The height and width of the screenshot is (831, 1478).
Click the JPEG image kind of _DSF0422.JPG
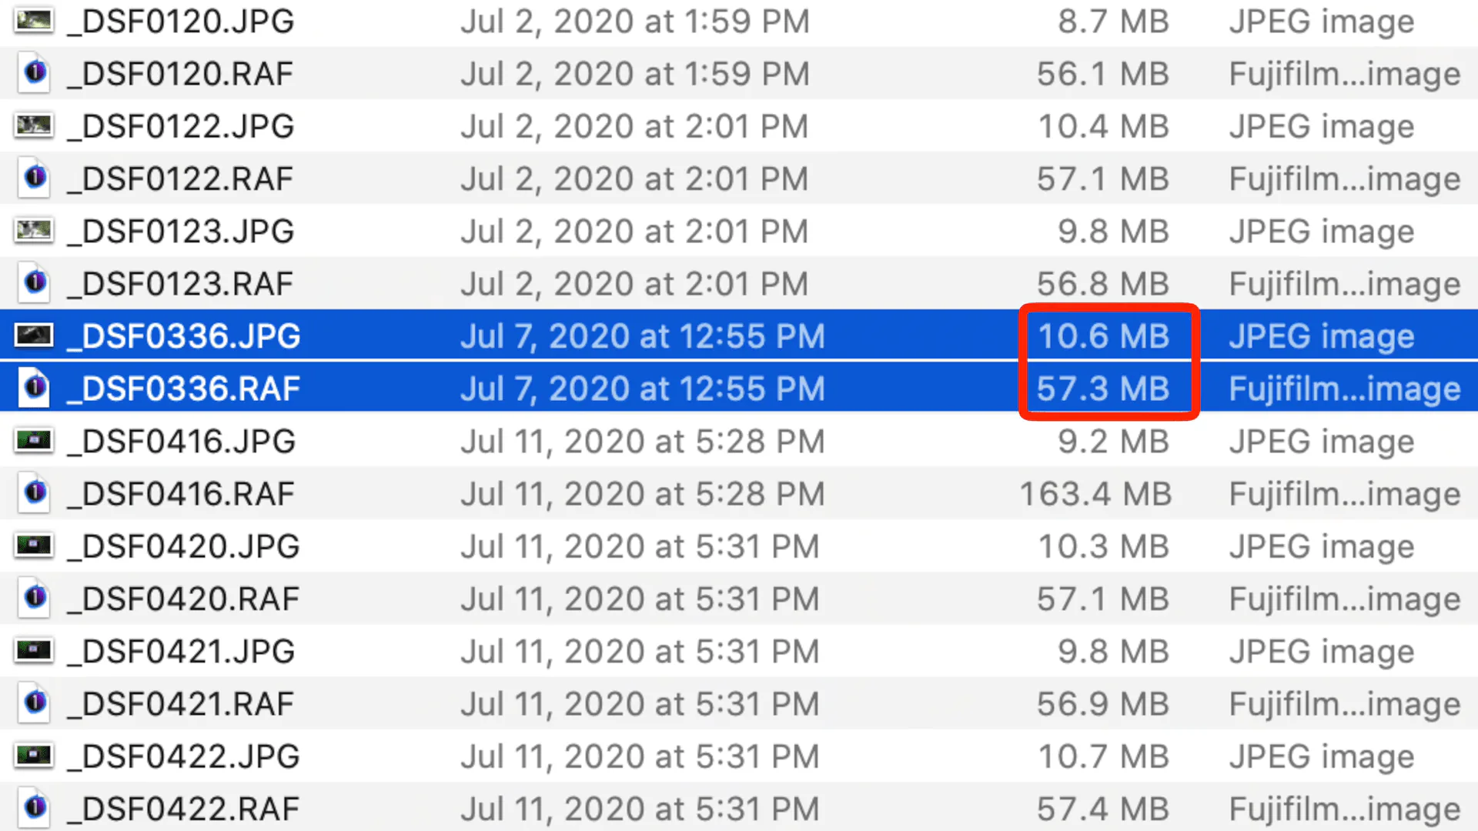[x=1322, y=756]
